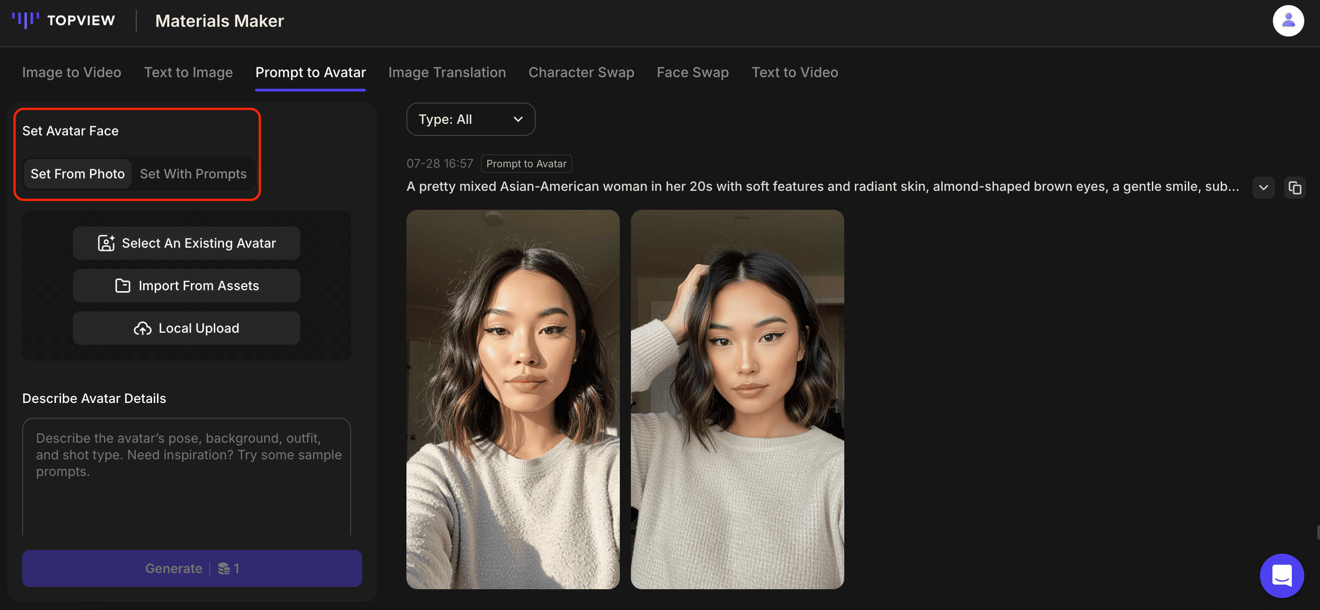1320x610 pixels.
Task: Open the Image Translation tab
Action: point(447,72)
